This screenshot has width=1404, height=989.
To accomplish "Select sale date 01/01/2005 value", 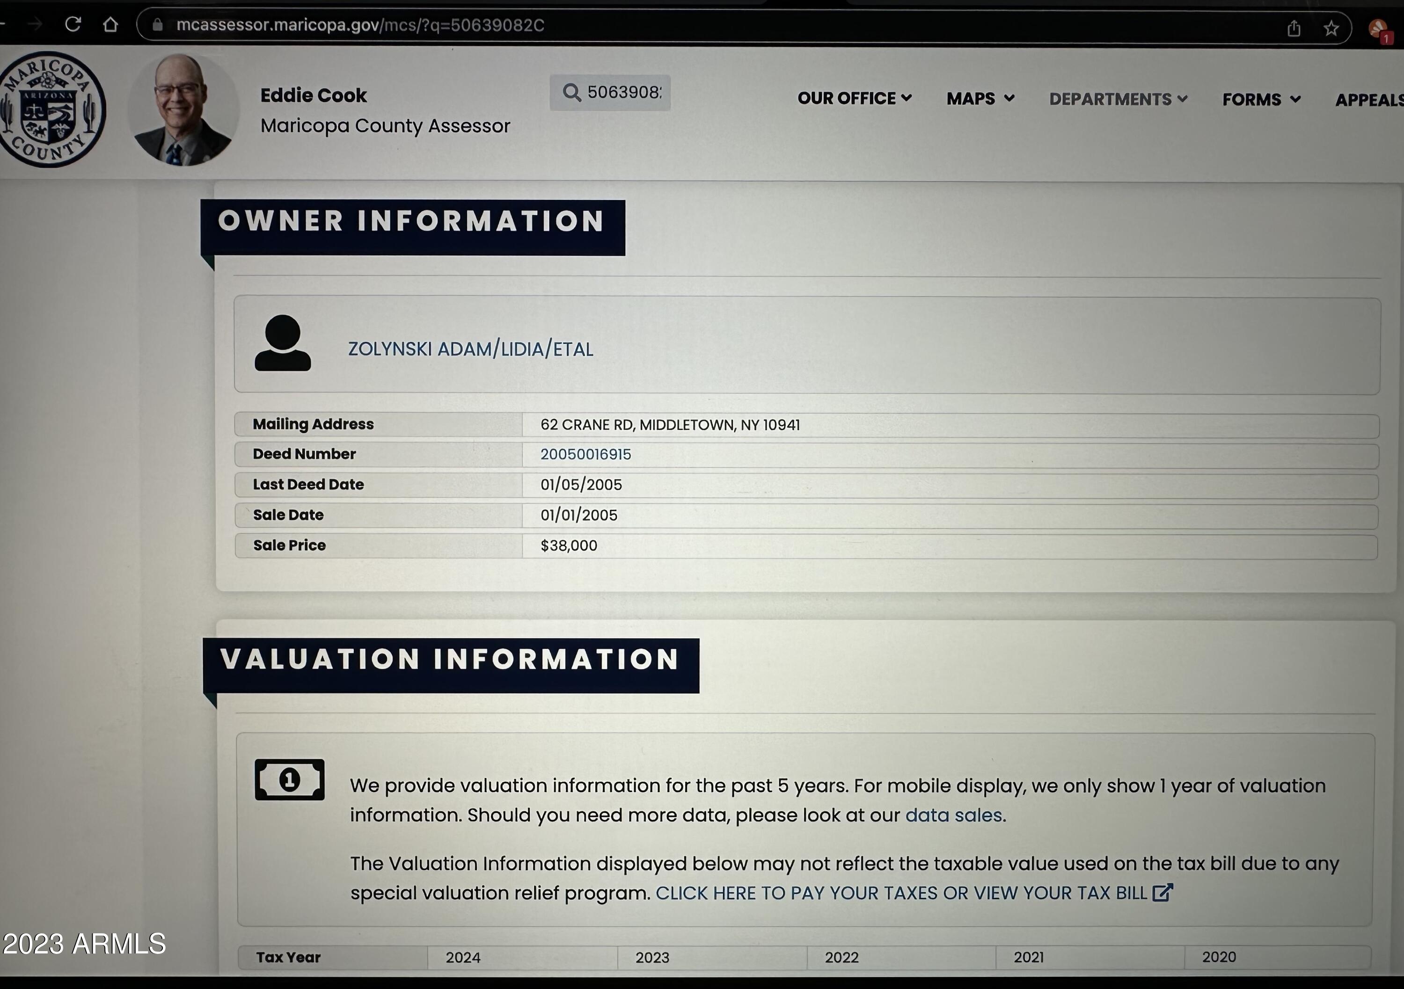I will point(579,515).
